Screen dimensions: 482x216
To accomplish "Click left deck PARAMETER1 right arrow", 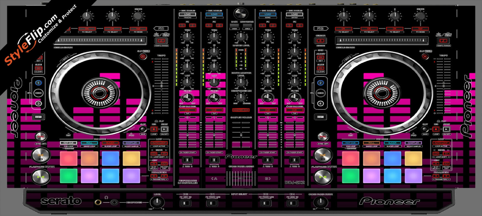I will pos(164,176).
